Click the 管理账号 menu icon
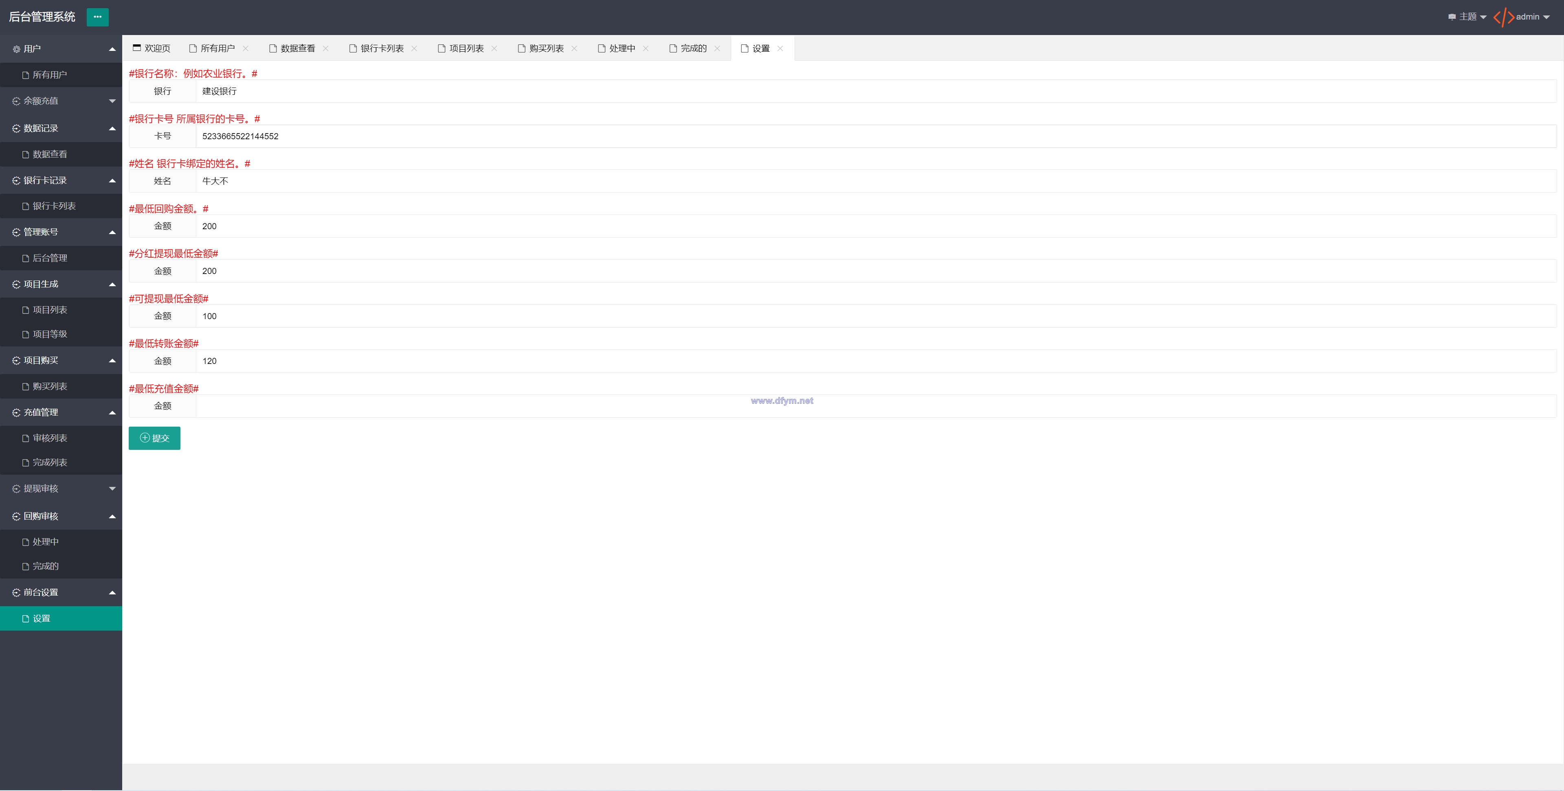Screen dimensions: 1564x791 coord(16,232)
